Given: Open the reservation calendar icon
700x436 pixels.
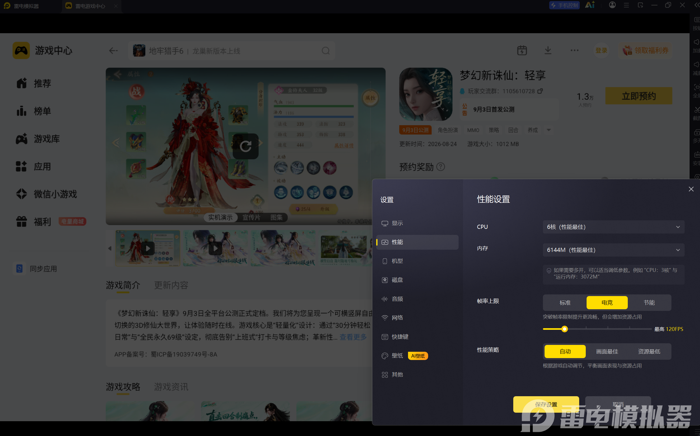Looking at the screenshot, I should point(522,50).
